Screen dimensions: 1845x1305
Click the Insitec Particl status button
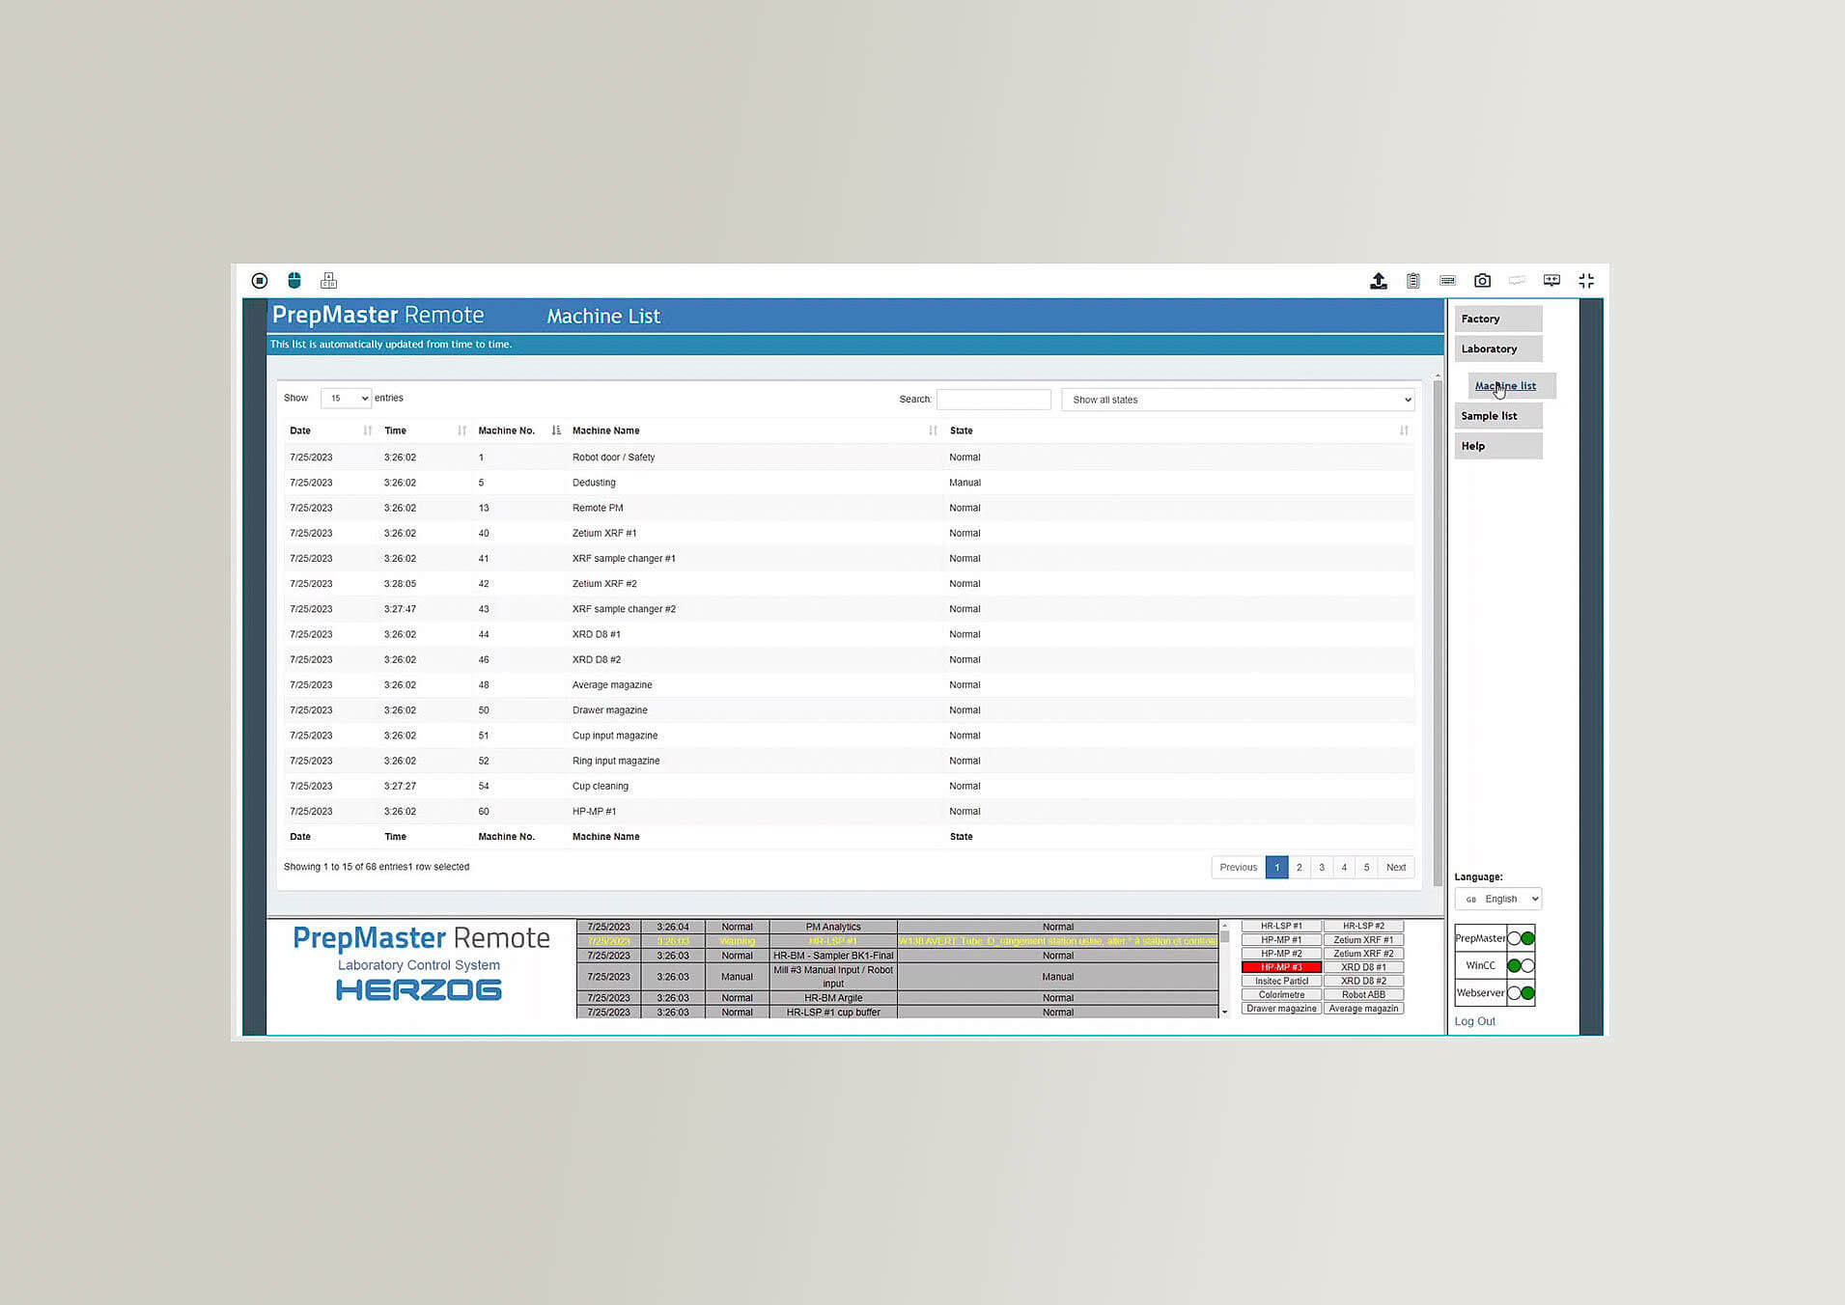1281,981
